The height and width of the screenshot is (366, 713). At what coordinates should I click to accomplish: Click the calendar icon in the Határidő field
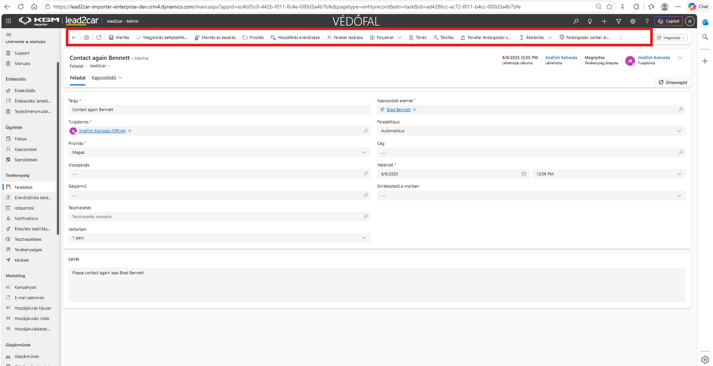(524, 174)
